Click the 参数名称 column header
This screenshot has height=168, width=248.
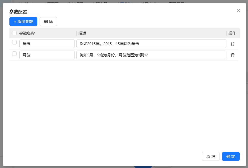click(27, 33)
